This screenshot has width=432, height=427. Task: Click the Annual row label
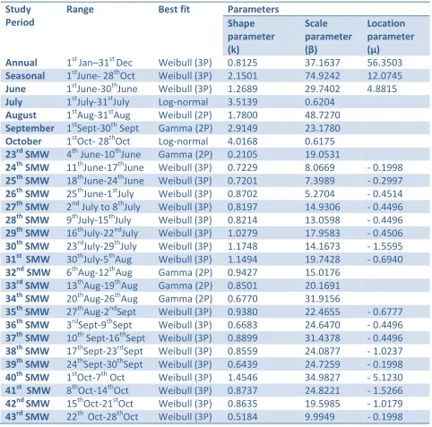click(x=22, y=63)
